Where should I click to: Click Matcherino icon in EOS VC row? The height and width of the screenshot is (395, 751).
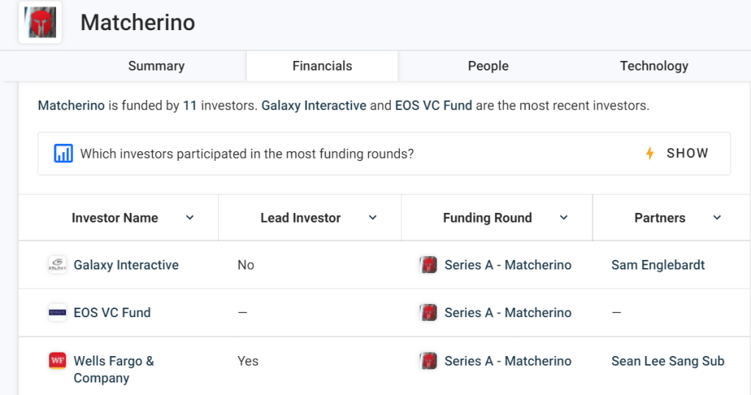click(428, 312)
